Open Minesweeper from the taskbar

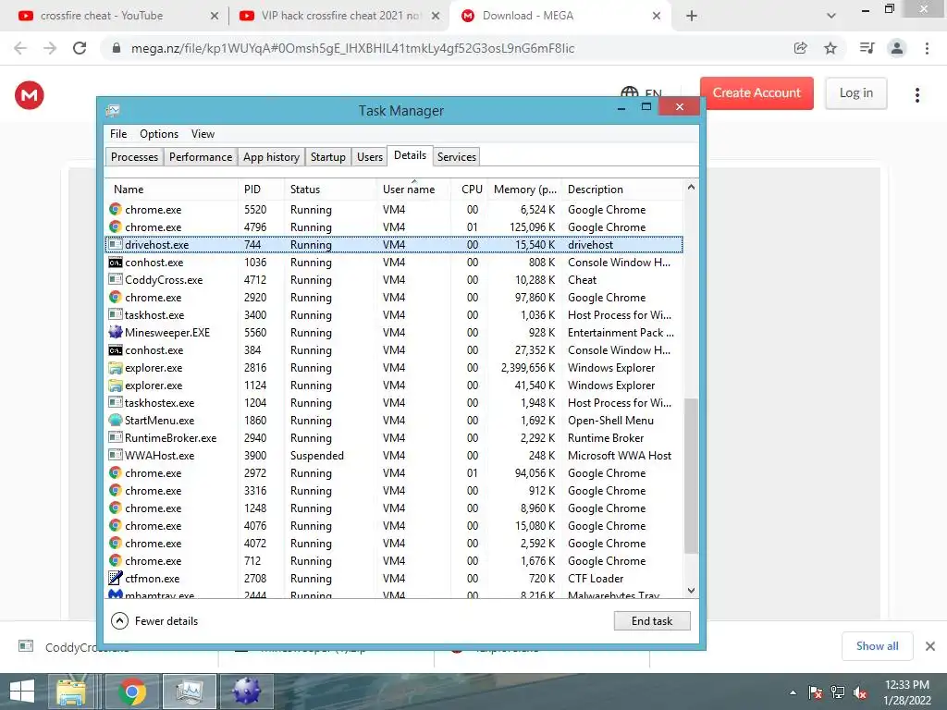246,692
